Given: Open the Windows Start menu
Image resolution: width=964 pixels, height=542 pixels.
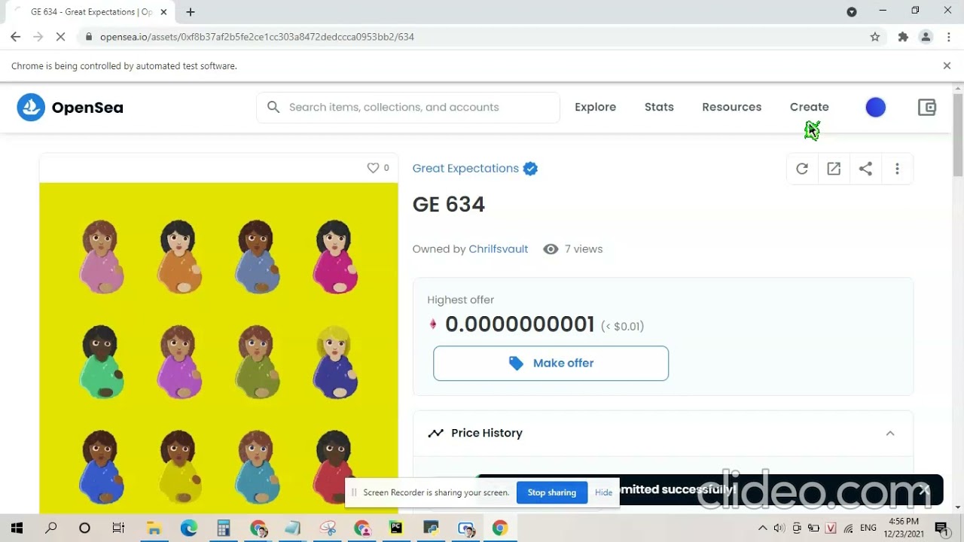Looking at the screenshot, I should point(17,528).
